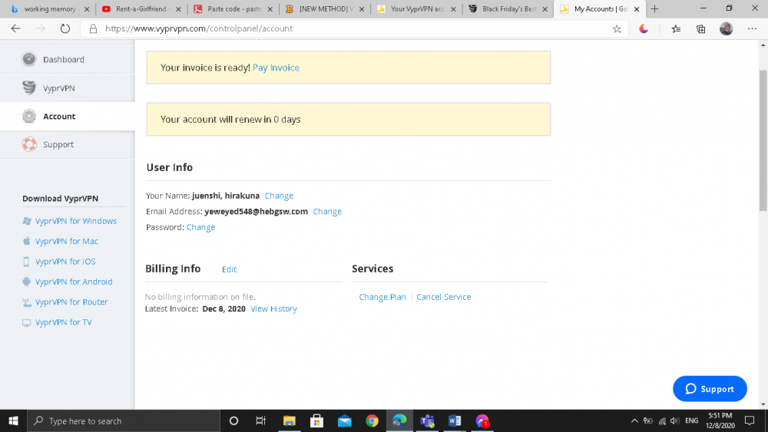Open the Cancel Service link
Viewport: 768px width, 432px height.
(x=443, y=297)
